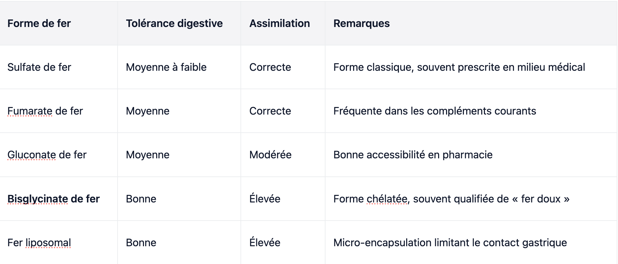618x264 pixels.
Task: Click 'Élevée' in the Bisglycinate row
Action: point(265,198)
